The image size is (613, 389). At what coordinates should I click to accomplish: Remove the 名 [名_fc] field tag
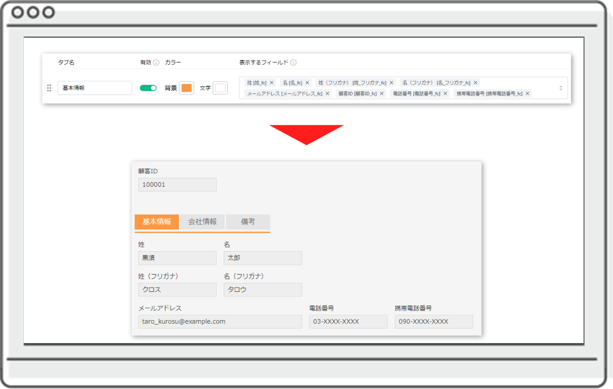307,83
